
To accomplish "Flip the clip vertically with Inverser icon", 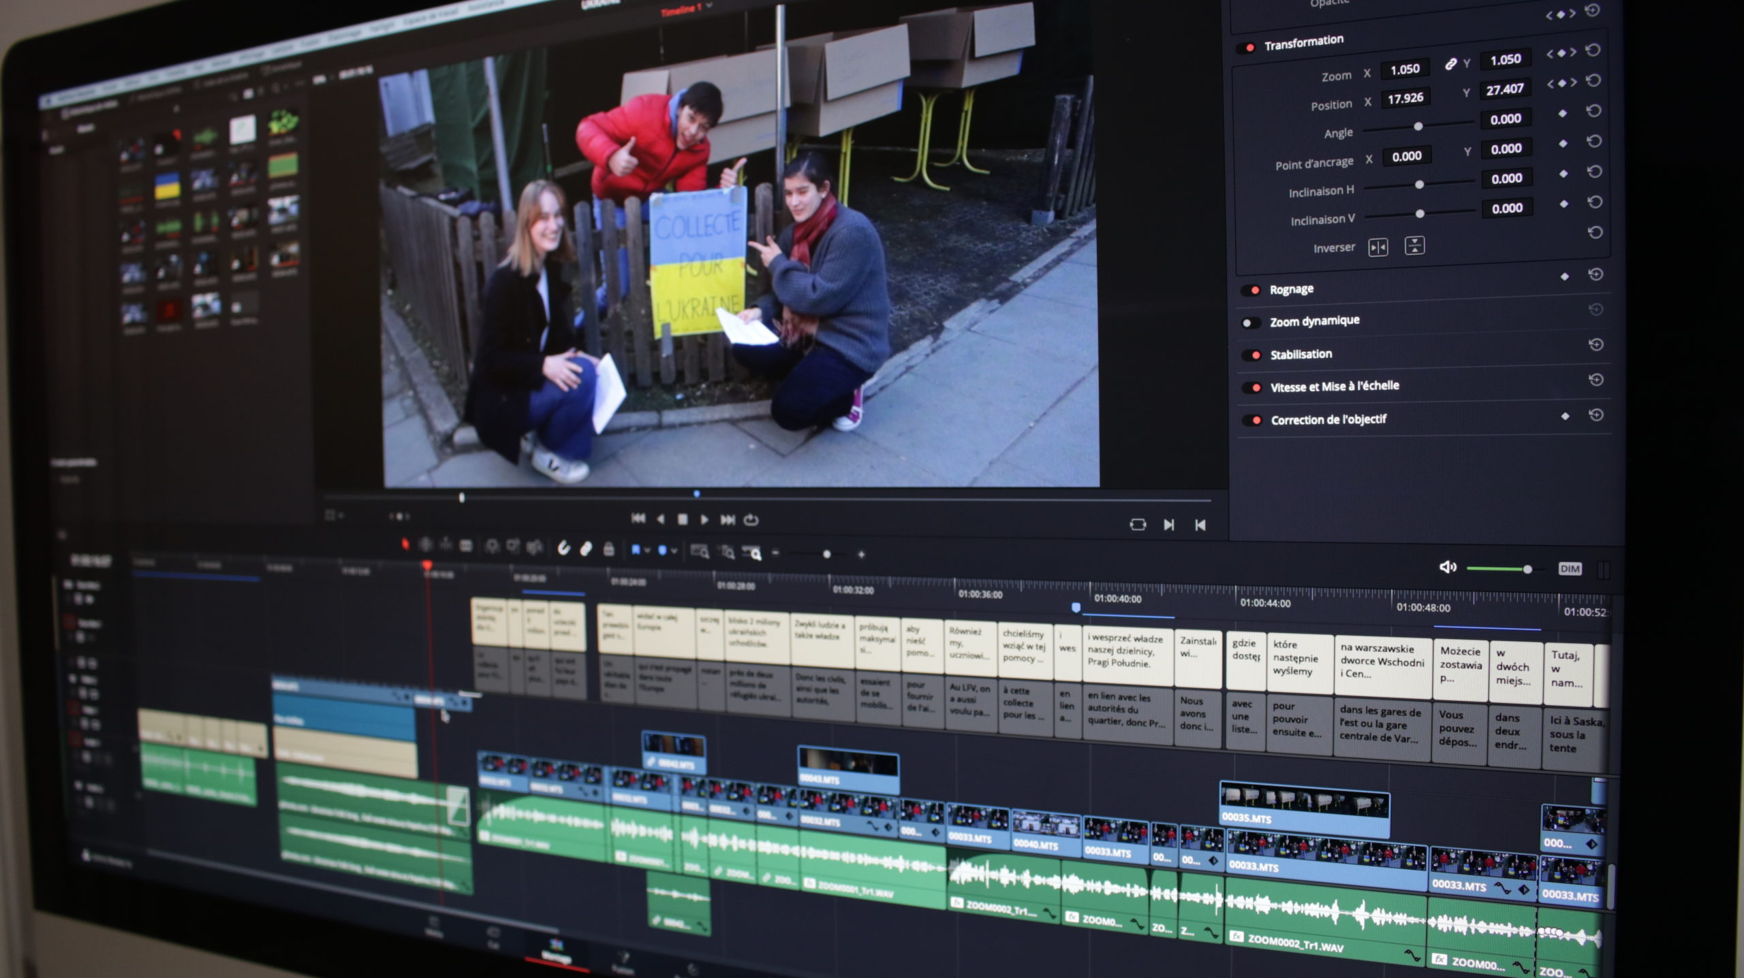I will pos(1414,246).
